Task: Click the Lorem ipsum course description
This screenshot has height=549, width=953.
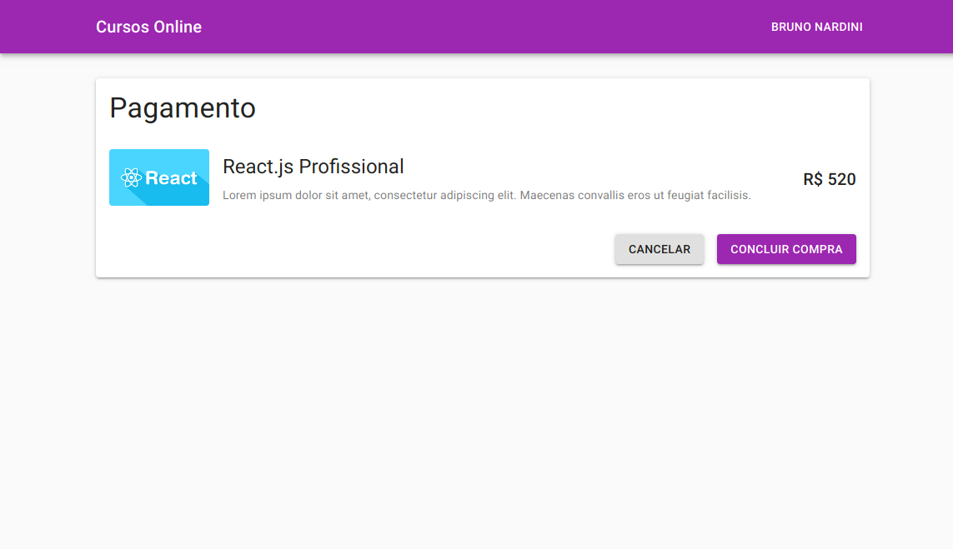Action: tap(487, 195)
